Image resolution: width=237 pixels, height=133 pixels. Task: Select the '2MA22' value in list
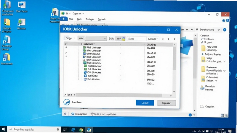(150, 80)
